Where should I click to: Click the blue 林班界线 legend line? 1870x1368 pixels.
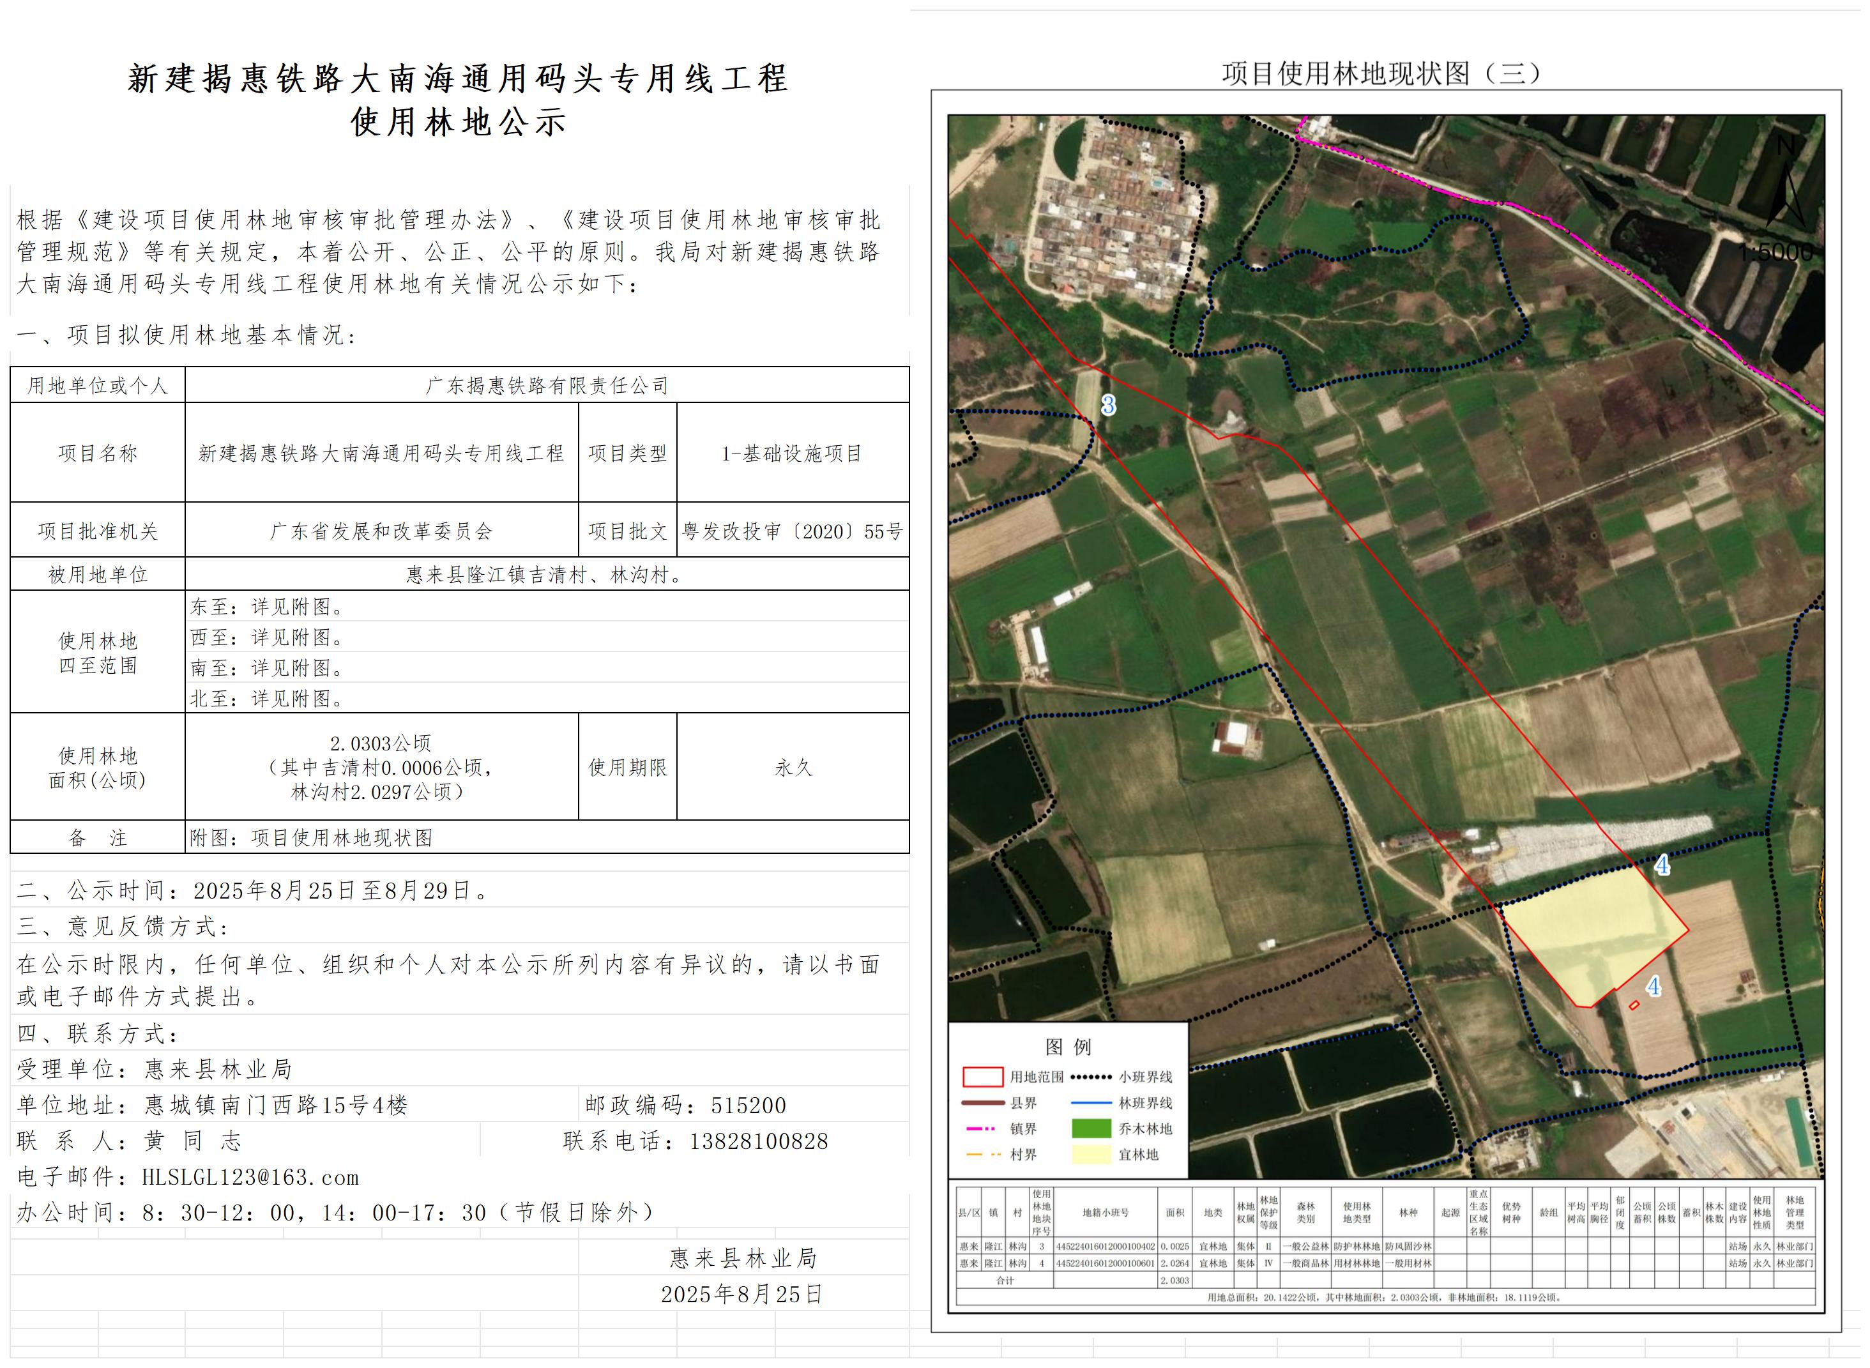point(1091,1104)
